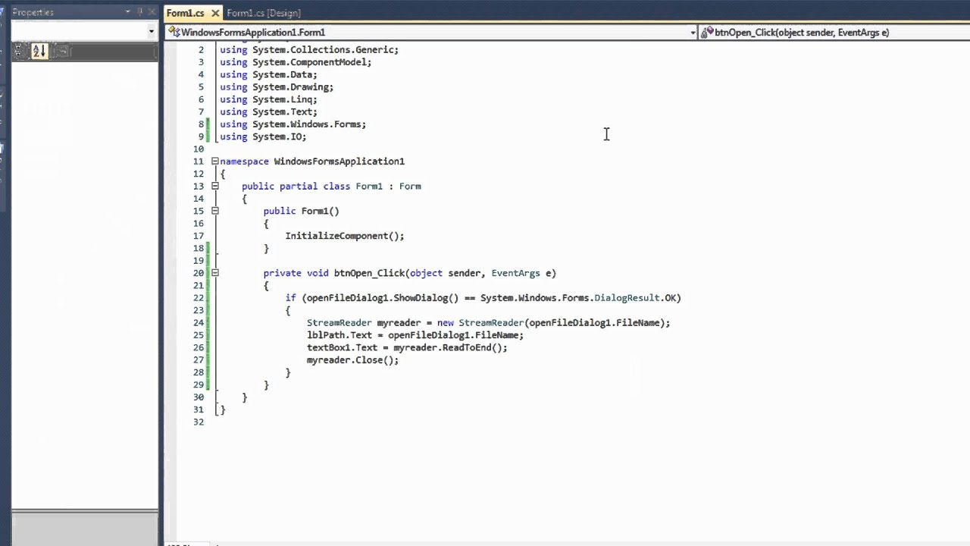Screen dimensions: 970x546
Task: Click 'EventArgs e' parameter in btnOpen_Click
Action: click(521, 273)
